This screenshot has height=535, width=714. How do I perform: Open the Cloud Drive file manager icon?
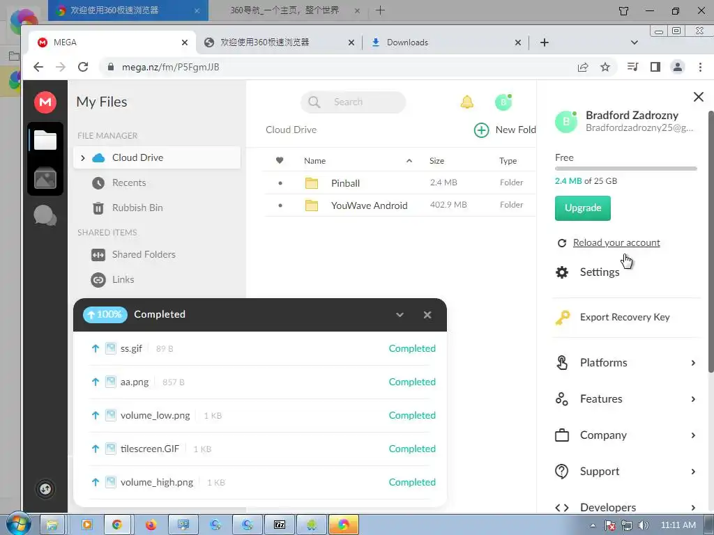(45, 140)
